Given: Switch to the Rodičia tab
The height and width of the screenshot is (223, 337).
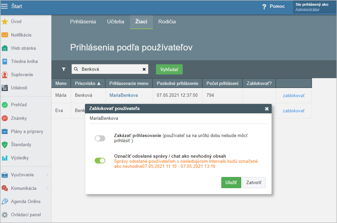Looking at the screenshot, I should [x=167, y=22].
